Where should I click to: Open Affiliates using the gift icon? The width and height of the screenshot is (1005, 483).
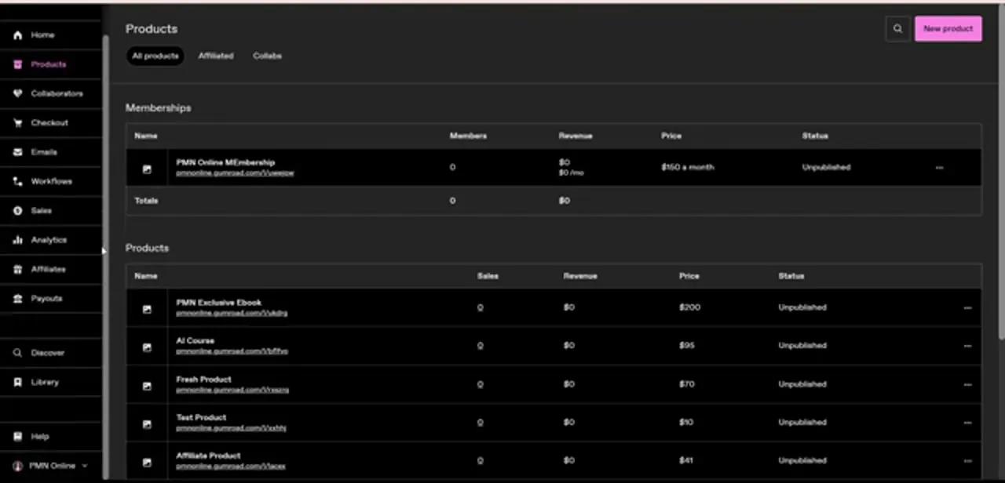pos(18,269)
